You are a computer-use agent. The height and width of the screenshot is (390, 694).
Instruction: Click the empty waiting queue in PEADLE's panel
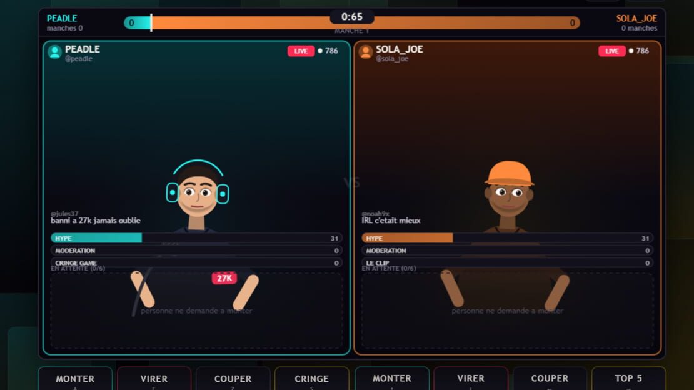[196, 311]
